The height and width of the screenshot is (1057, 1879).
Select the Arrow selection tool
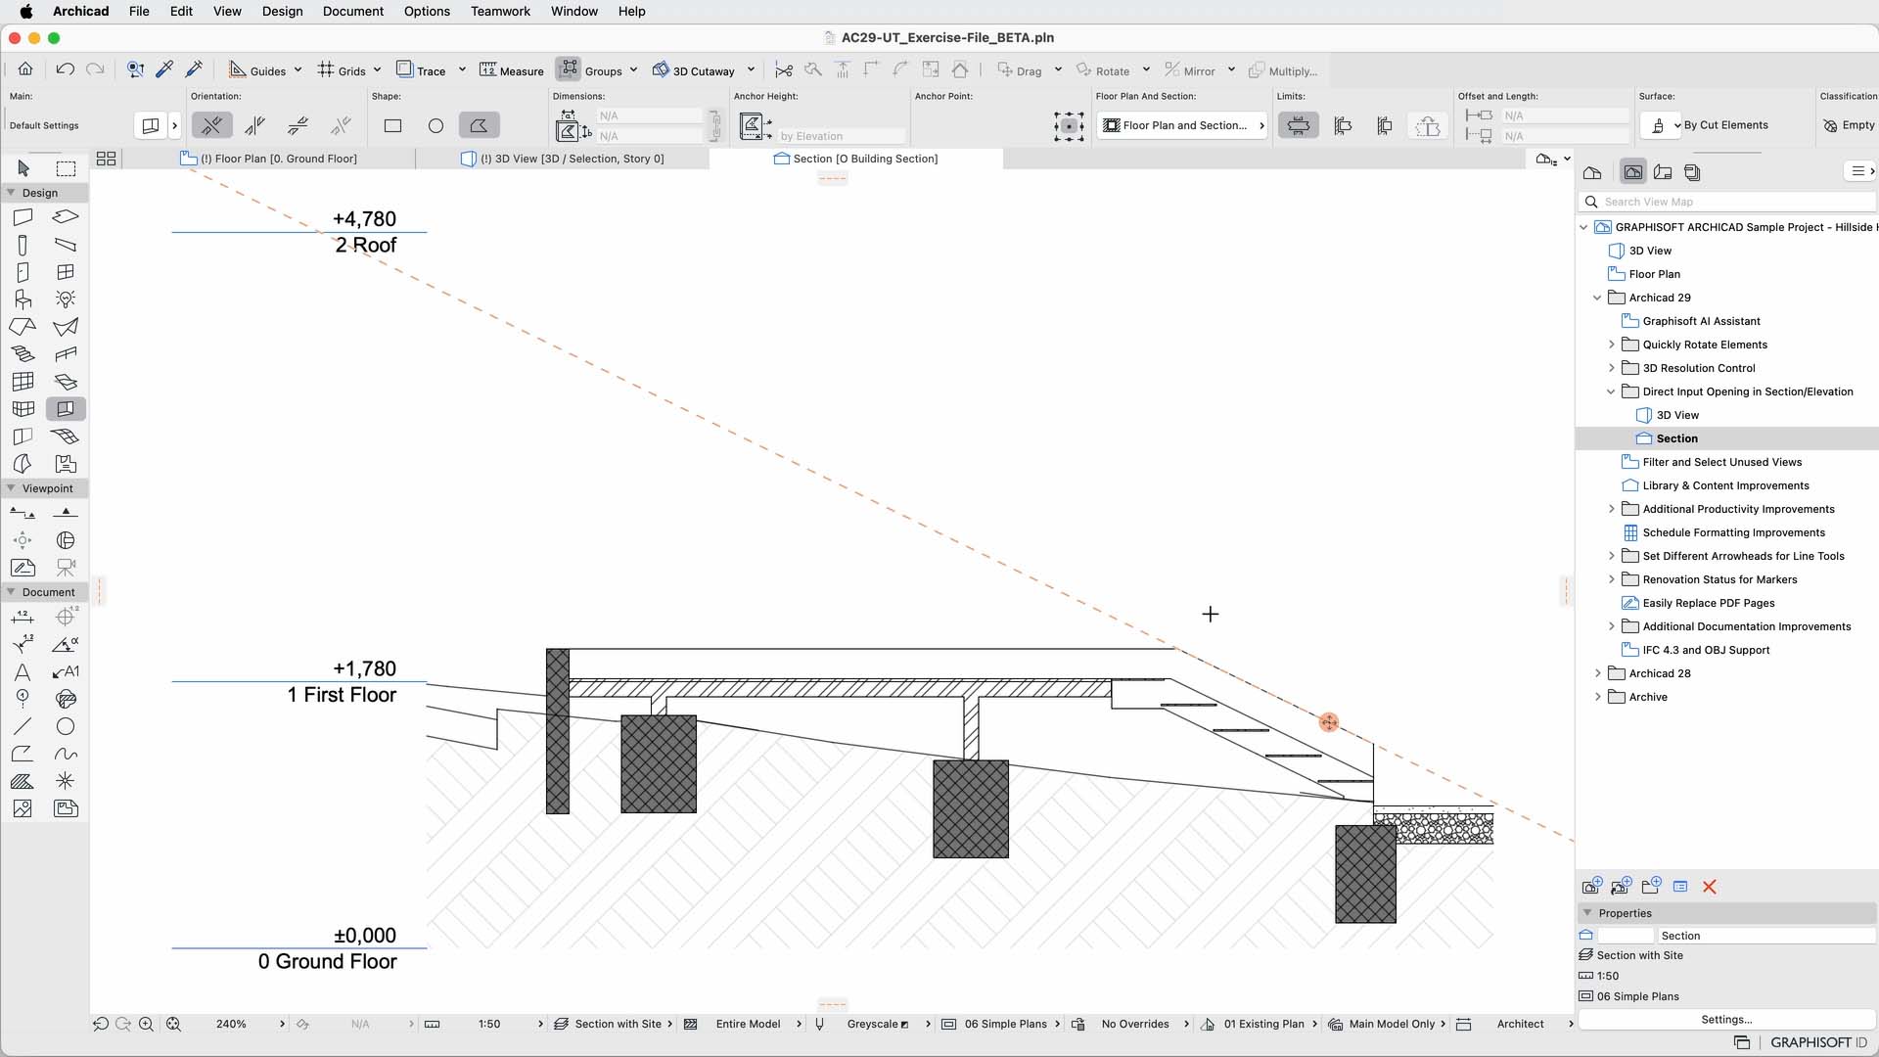pos(23,168)
